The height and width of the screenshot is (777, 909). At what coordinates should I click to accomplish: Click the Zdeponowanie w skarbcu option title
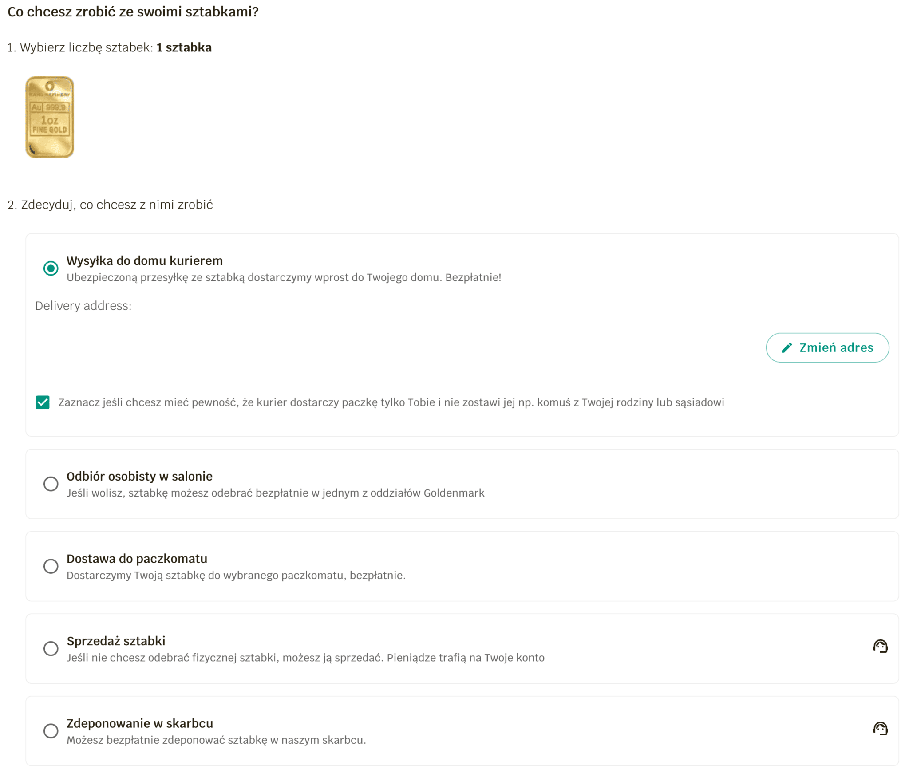point(140,723)
